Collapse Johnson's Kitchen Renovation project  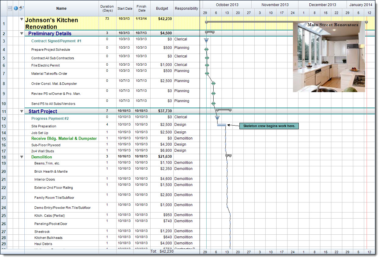22,19
